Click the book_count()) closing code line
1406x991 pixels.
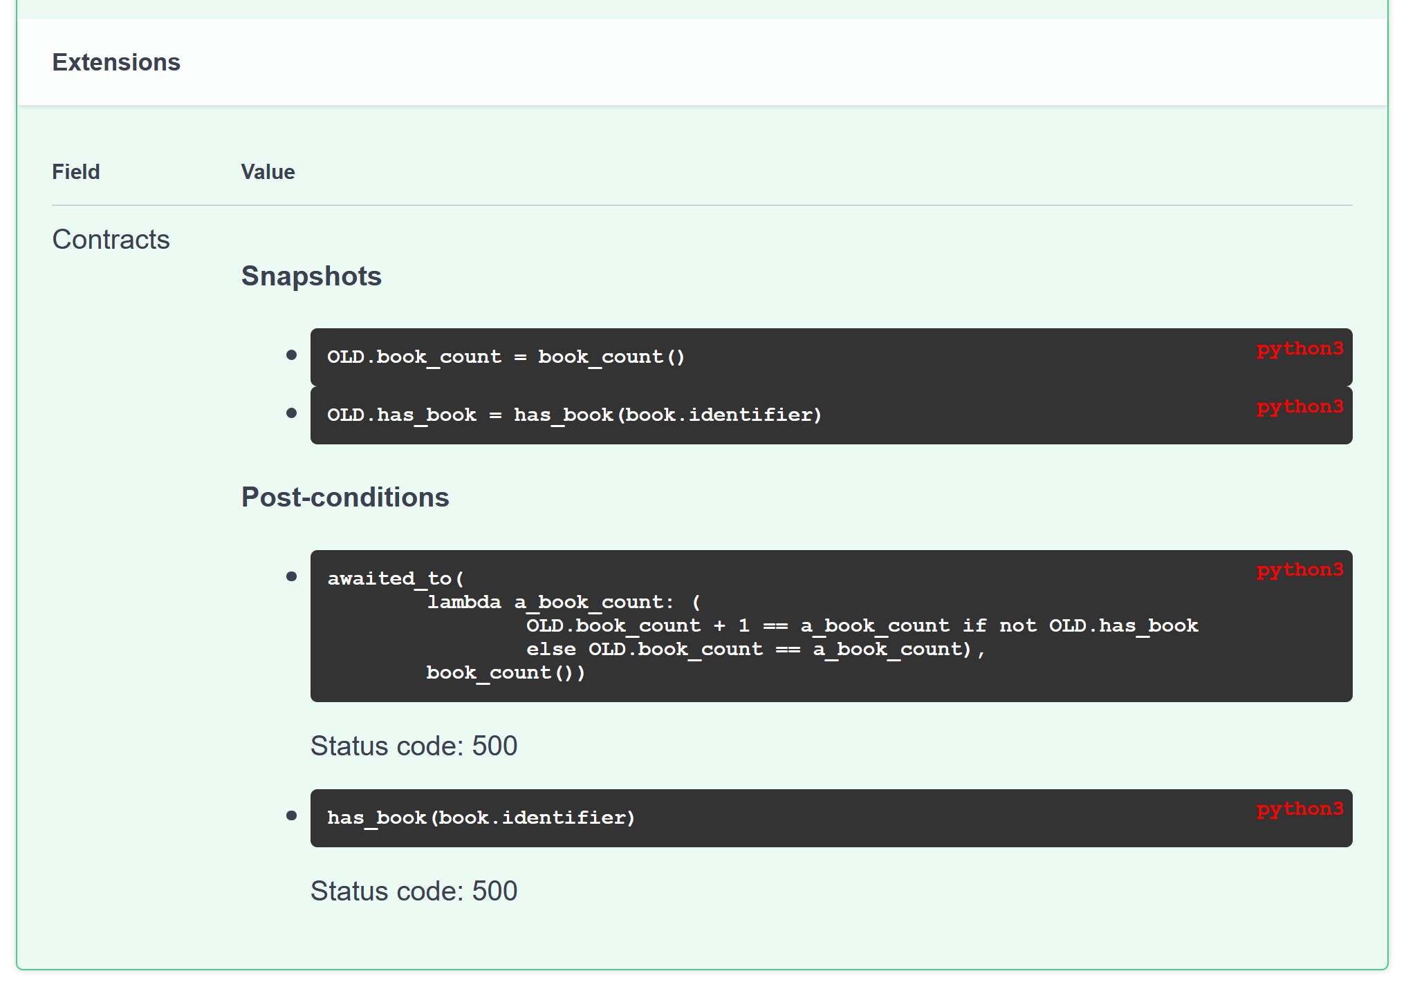pyautogui.click(x=506, y=672)
